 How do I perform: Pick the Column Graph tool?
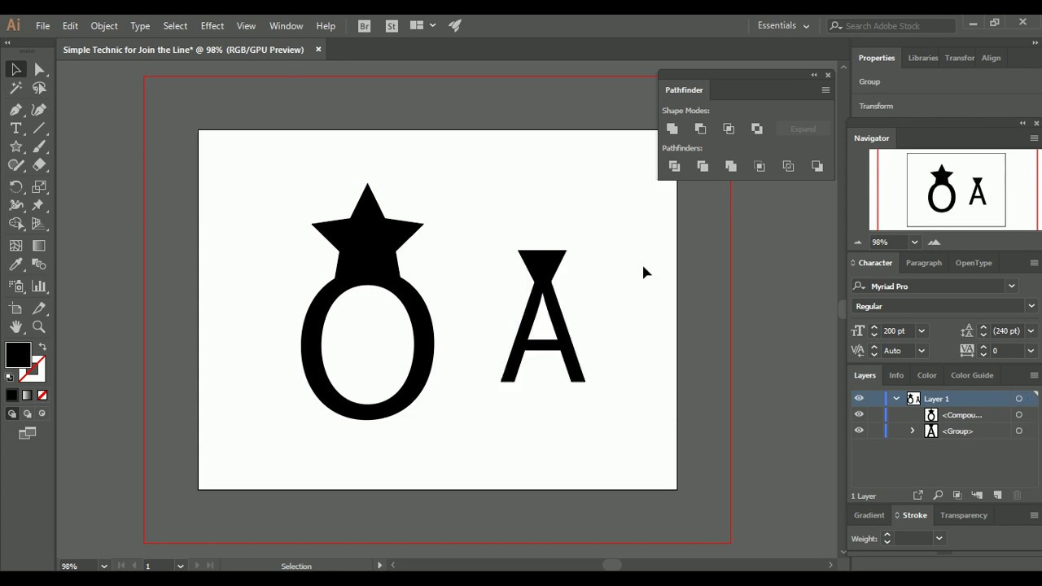click(x=39, y=286)
